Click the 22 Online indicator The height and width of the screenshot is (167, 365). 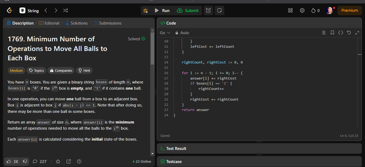point(142,162)
